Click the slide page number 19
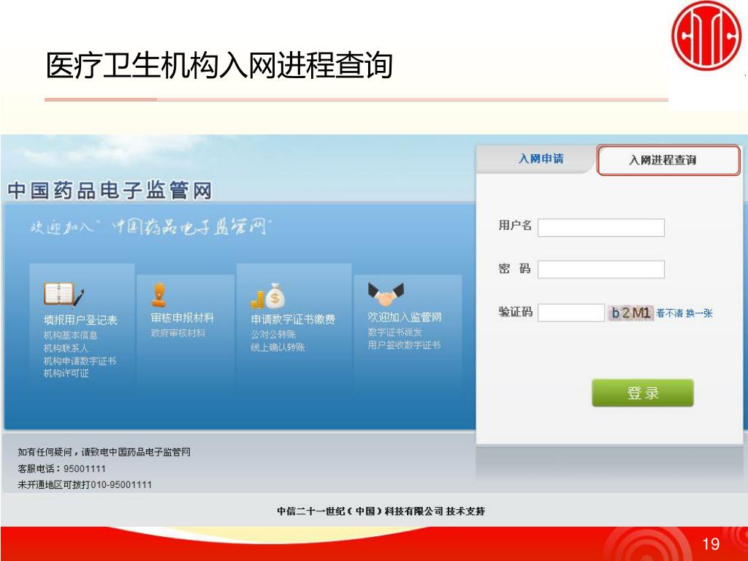The image size is (748, 561). point(711,543)
